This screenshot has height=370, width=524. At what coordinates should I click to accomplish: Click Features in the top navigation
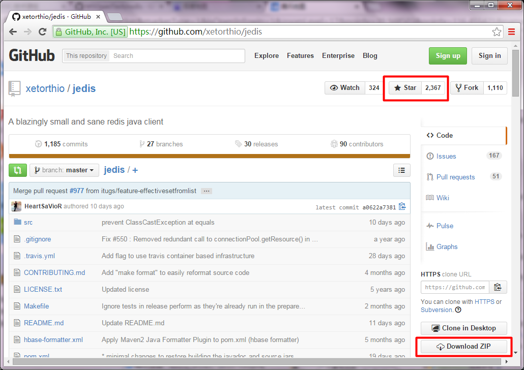300,55
